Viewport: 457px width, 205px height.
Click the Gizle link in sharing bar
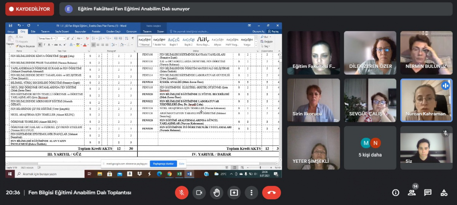[182, 164]
